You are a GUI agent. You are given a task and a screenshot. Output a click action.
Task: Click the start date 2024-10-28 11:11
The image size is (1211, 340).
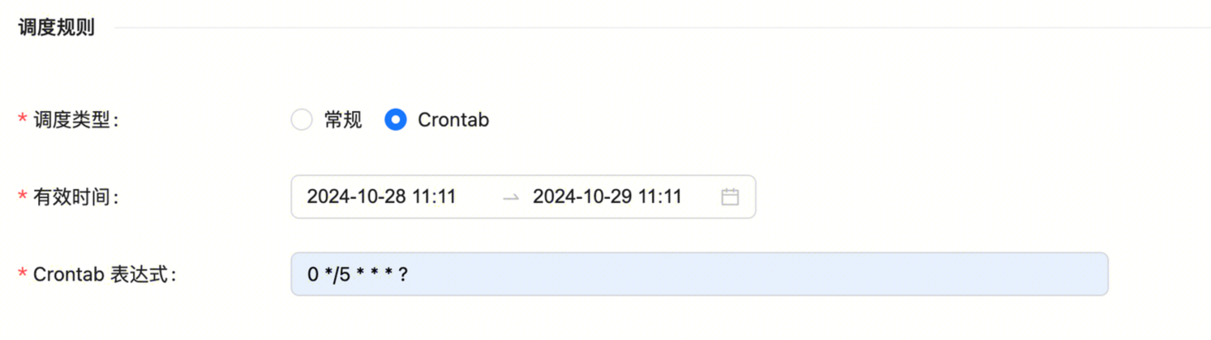click(381, 196)
